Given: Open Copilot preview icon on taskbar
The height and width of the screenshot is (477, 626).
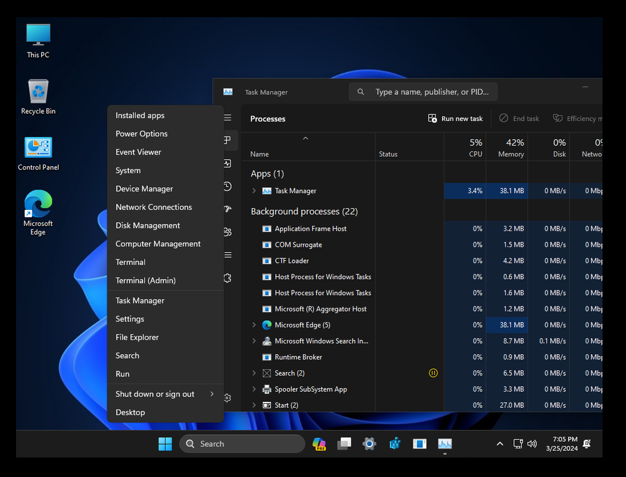Looking at the screenshot, I should click(319, 444).
